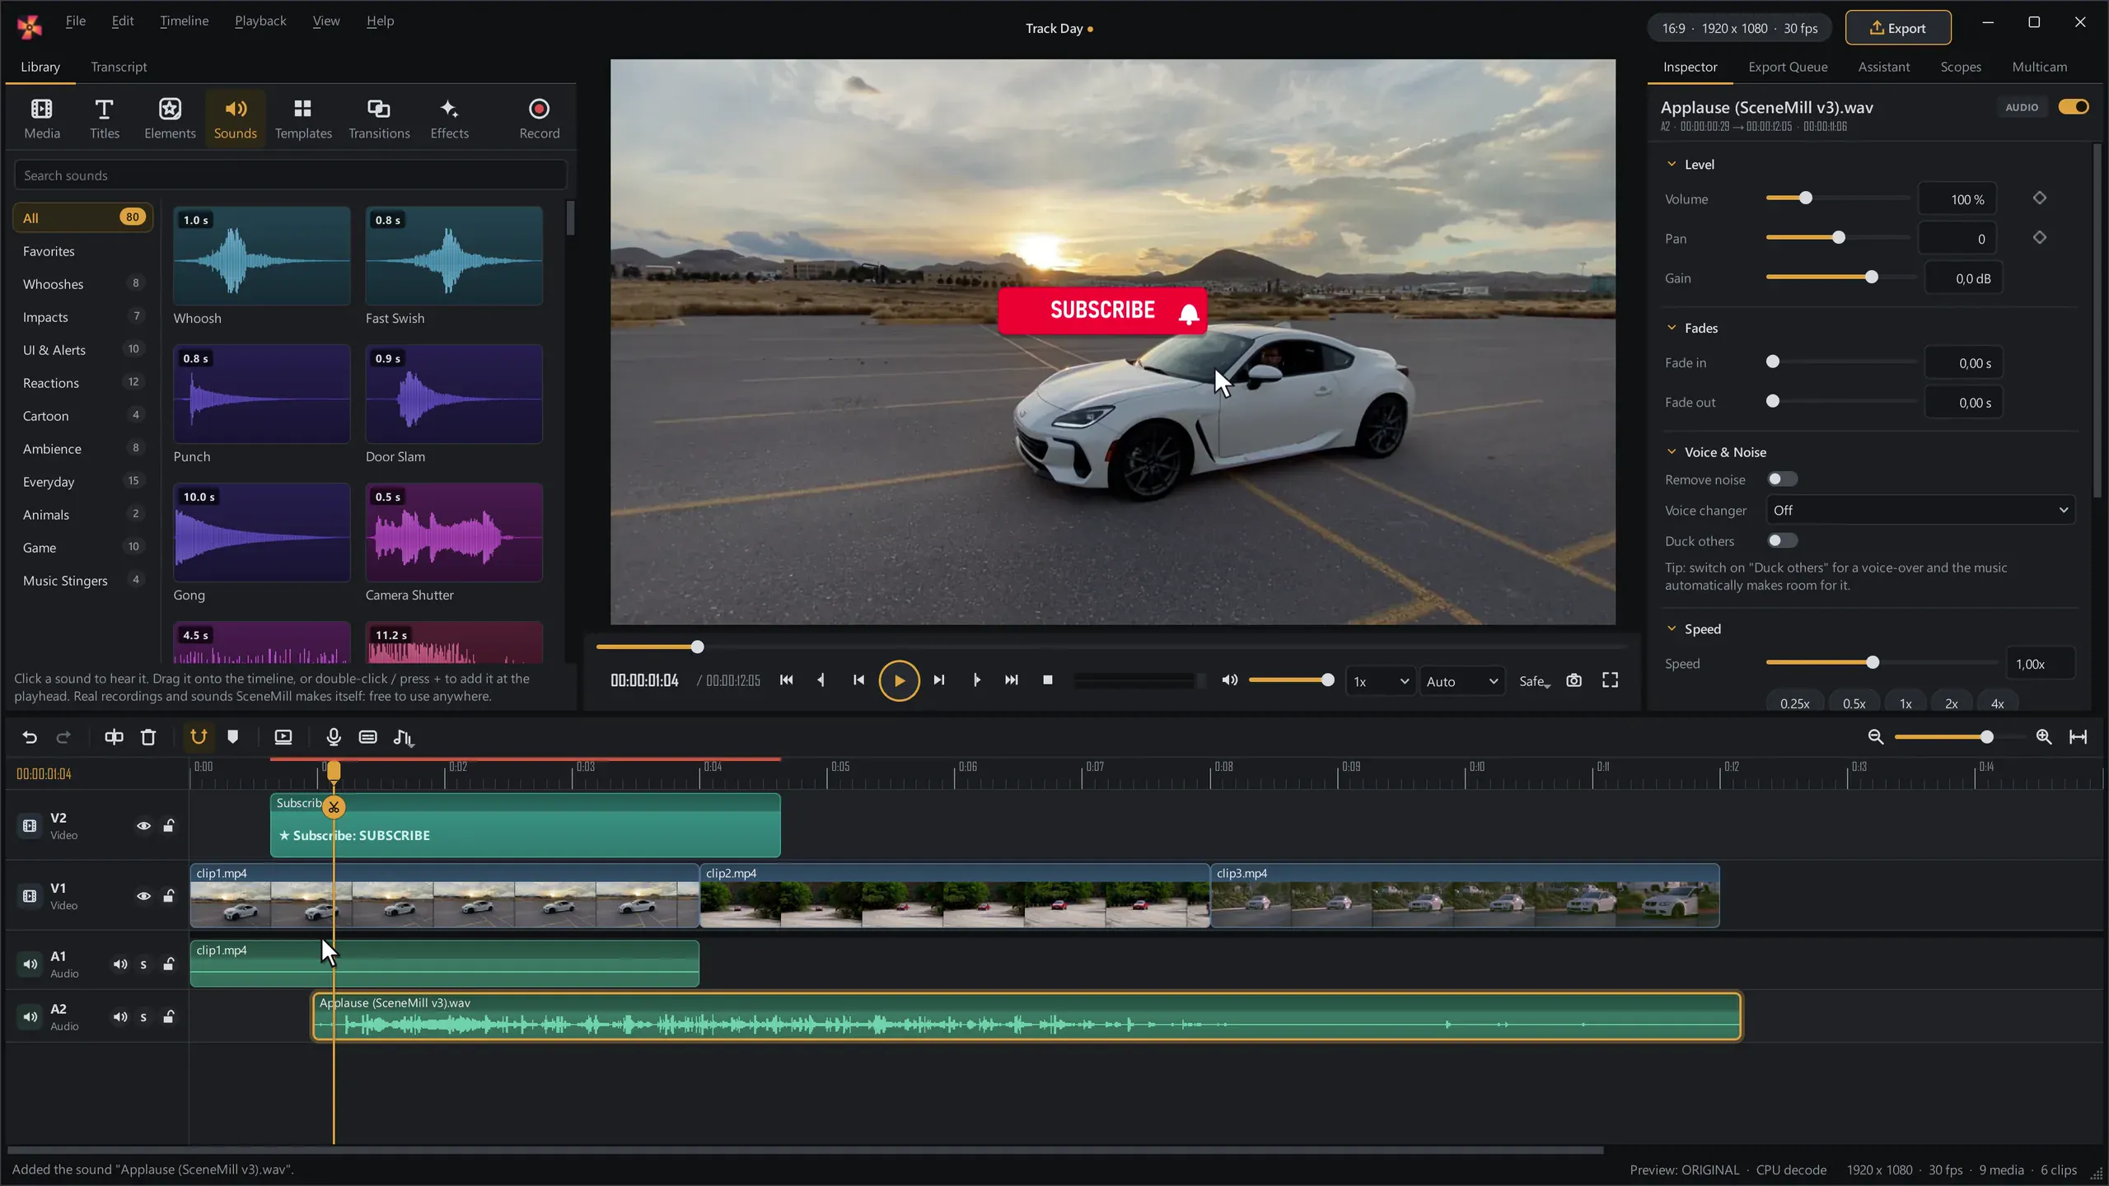The width and height of the screenshot is (2109, 1186).
Task: Open the Voice changer dropdown
Action: tap(1920, 511)
